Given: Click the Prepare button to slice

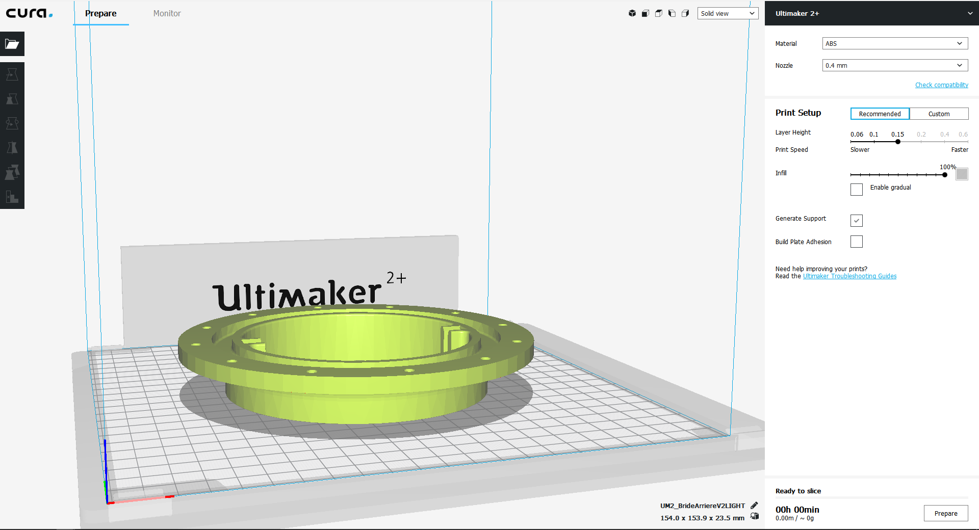Looking at the screenshot, I should coord(946,513).
